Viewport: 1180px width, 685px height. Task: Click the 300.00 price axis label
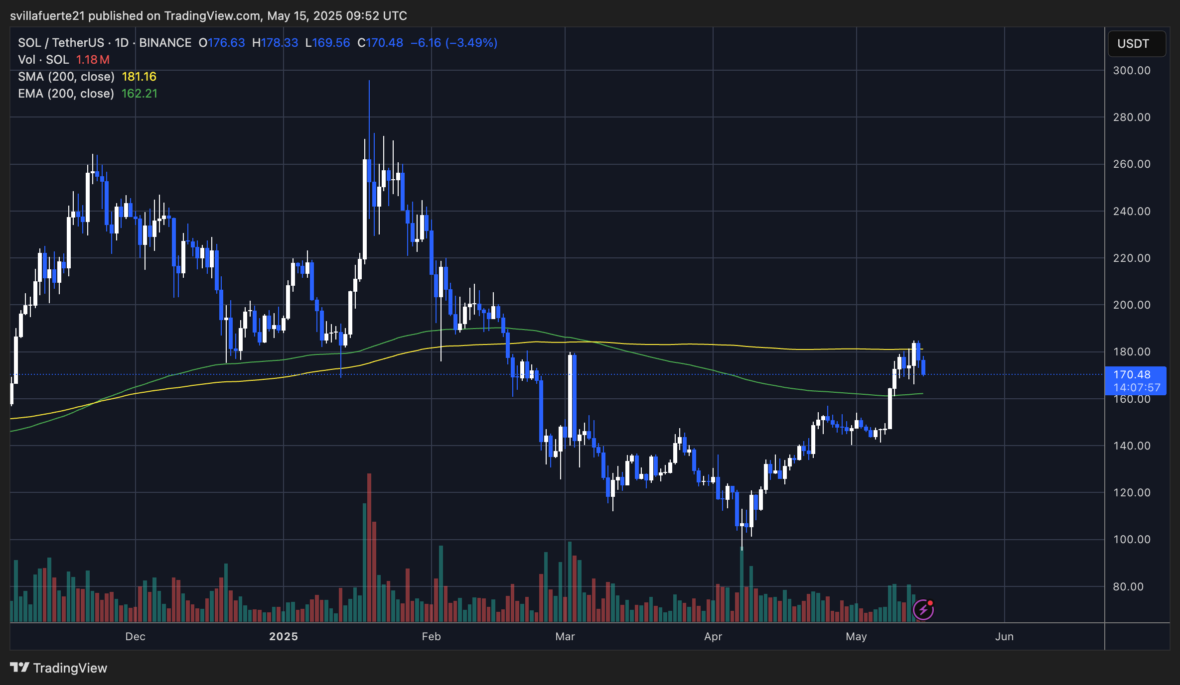point(1132,70)
